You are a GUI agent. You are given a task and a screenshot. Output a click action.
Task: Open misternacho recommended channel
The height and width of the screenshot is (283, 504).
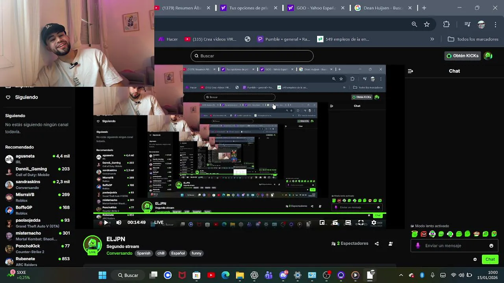point(37,236)
